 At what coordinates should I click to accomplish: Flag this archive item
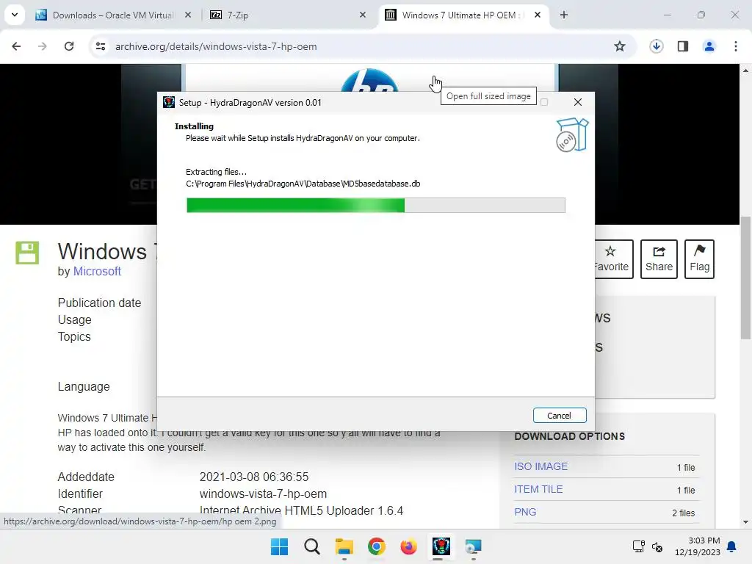tap(699, 259)
